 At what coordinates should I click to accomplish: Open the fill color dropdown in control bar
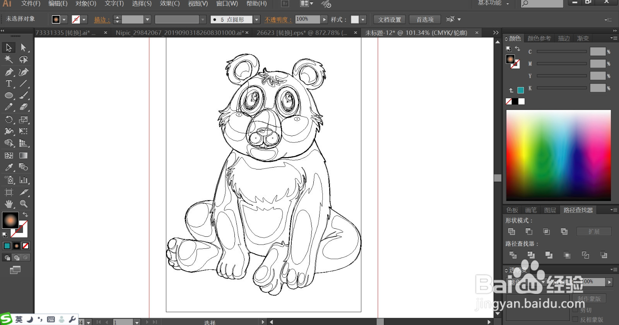(x=64, y=19)
